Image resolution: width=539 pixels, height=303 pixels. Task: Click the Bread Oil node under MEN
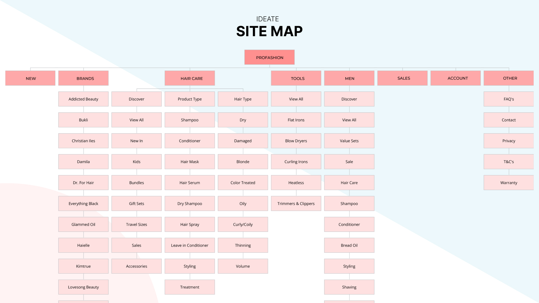tap(349, 245)
